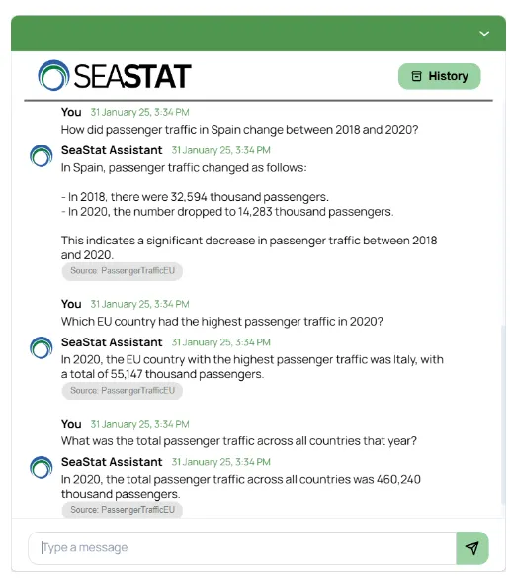Focus the Type a message field
This screenshot has height=581, width=511.
pos(242,548)
